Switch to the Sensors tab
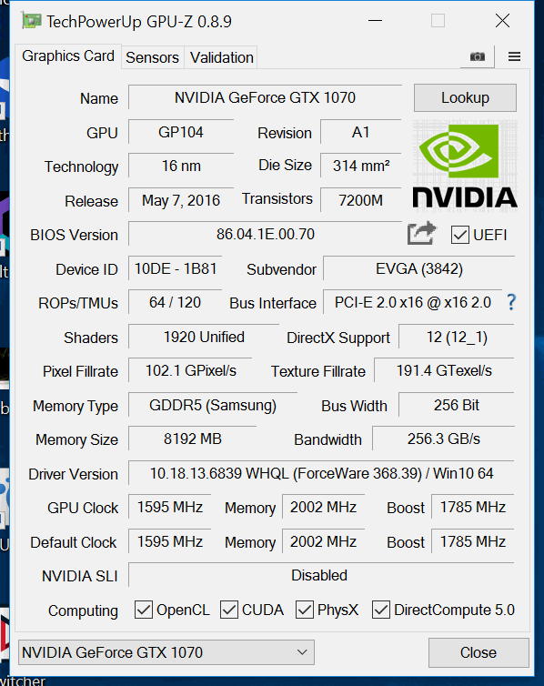 [x=152, y=57]
